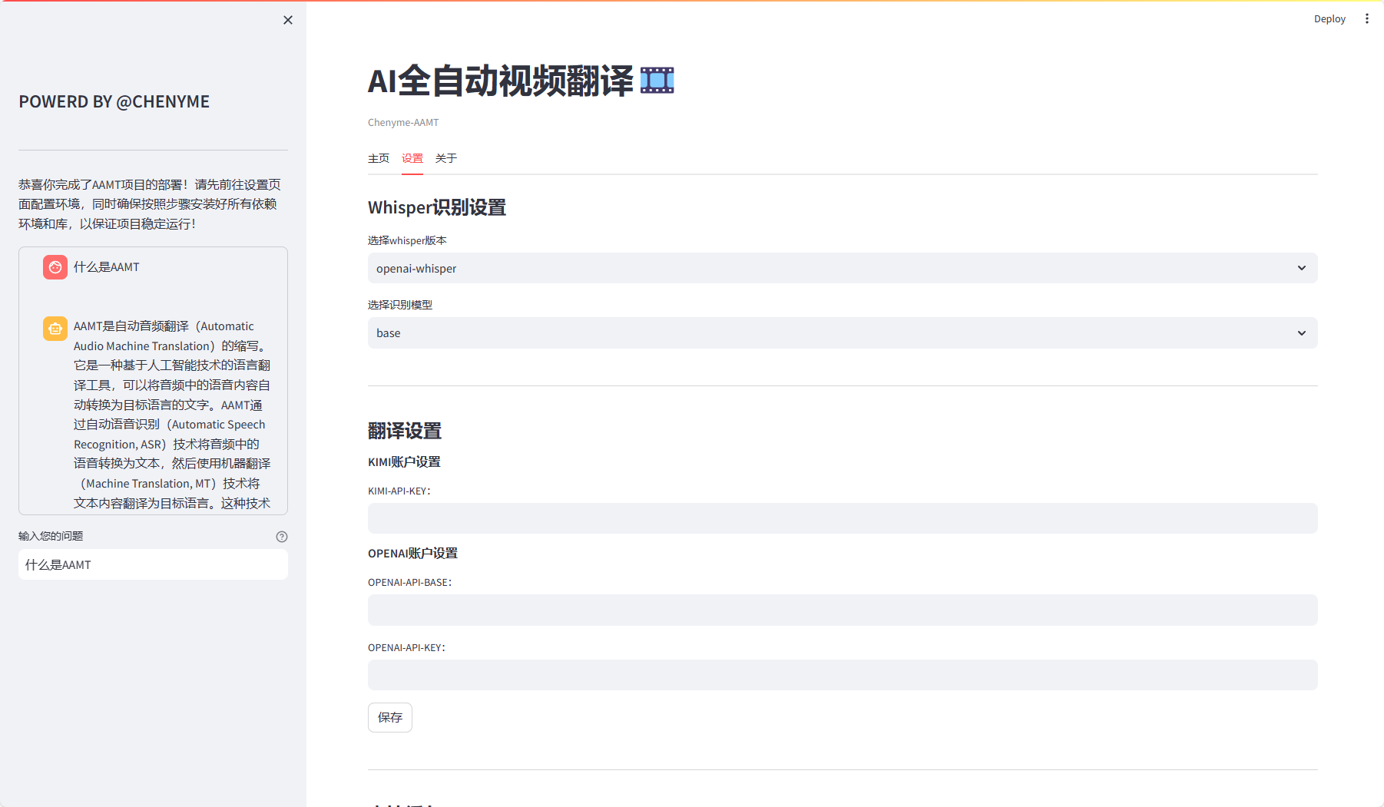The width and height of the screenshot is (1384, 807).
Task: Click the user chat message 什么是AAMT
Action: coord(107,267)
